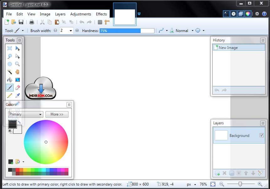Toggle the Colors window button
Viewport: 270px width, 189px height.
point(248,14)
